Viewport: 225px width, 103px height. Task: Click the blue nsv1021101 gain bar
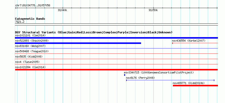click(x=116, y=38)
